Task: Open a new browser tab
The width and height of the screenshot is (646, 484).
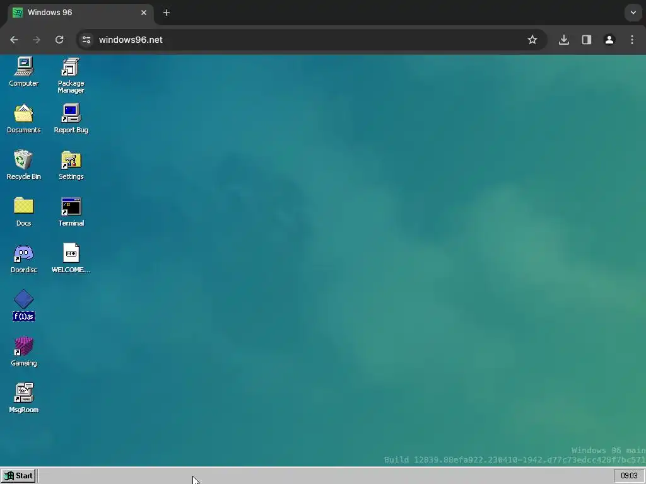Action: point(167,13)
